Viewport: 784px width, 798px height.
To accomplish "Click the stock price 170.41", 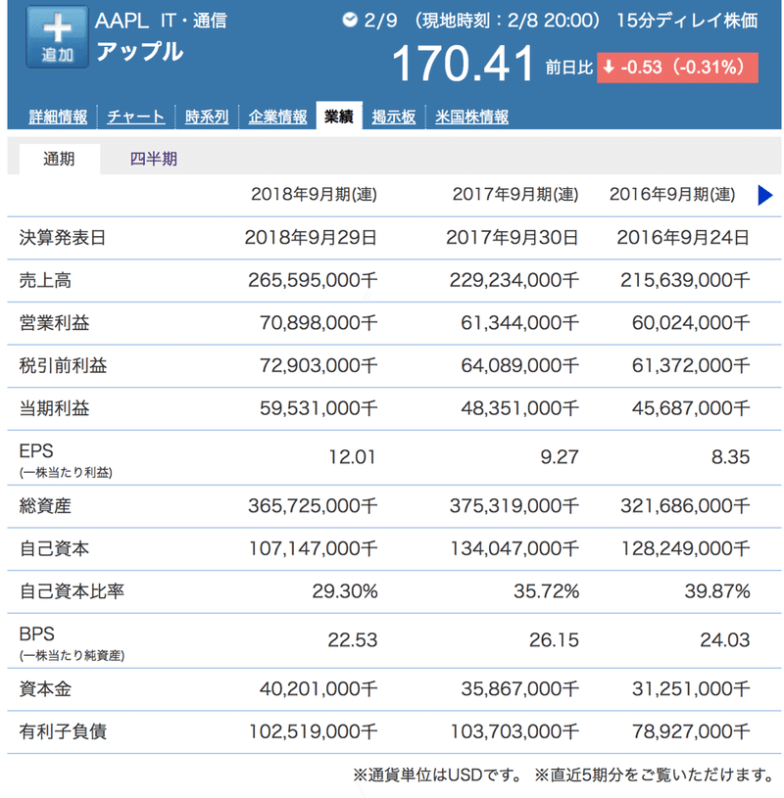I will pos(463,64).
